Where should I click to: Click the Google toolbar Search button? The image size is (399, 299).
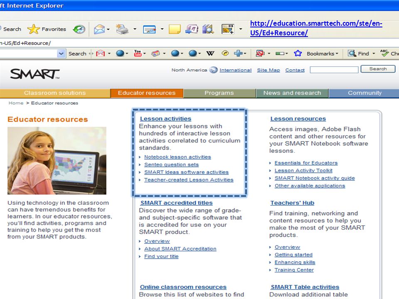tap(77, 54)
